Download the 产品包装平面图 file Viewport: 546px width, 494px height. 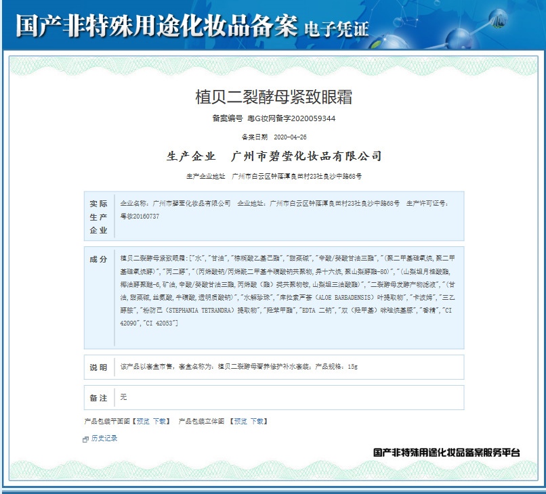tap(160, 422)
